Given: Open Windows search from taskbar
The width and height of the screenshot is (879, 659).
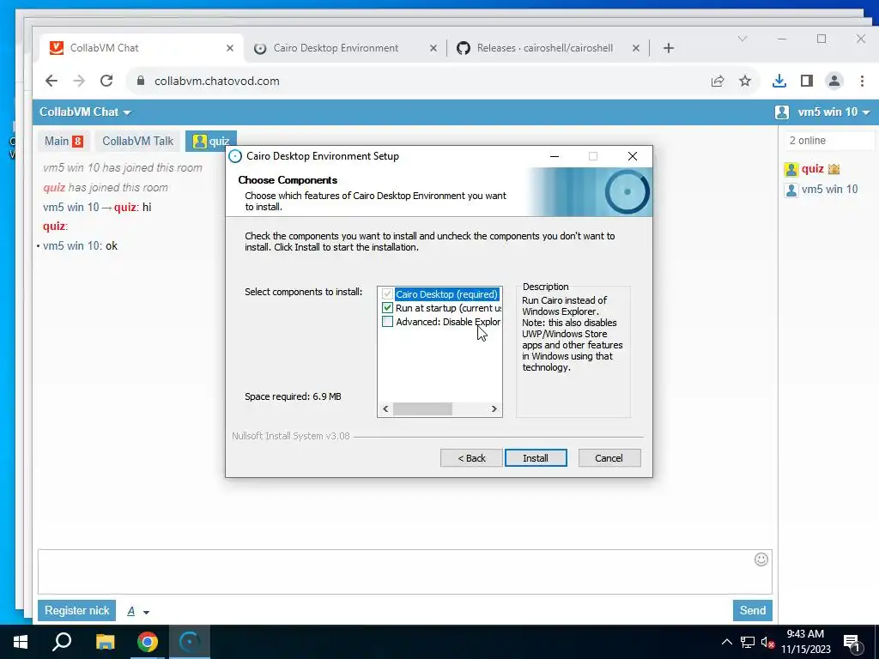Looking at the screenshot, I should [62, 642].
